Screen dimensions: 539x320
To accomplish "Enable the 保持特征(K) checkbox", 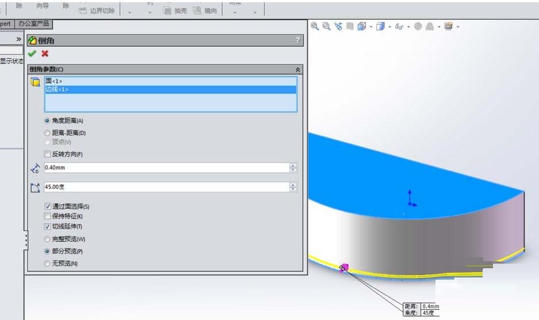I will [x=47, y=216].
